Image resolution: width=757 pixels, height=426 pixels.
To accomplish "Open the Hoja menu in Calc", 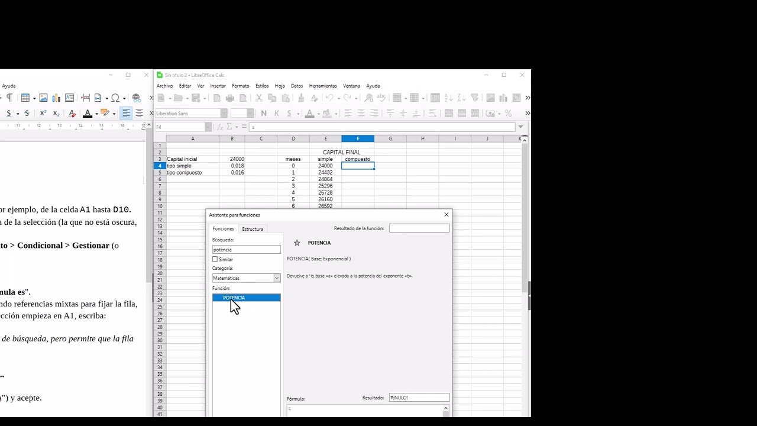I will pyautogui.click(x=280, y=86).
